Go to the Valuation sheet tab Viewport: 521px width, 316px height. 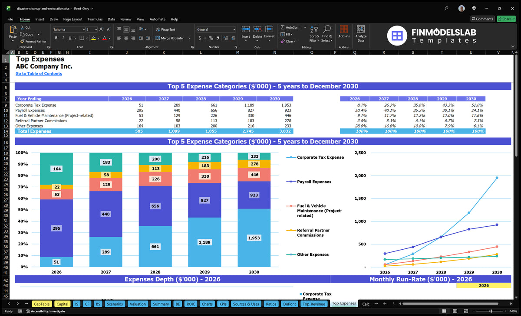tap(138, 304)
